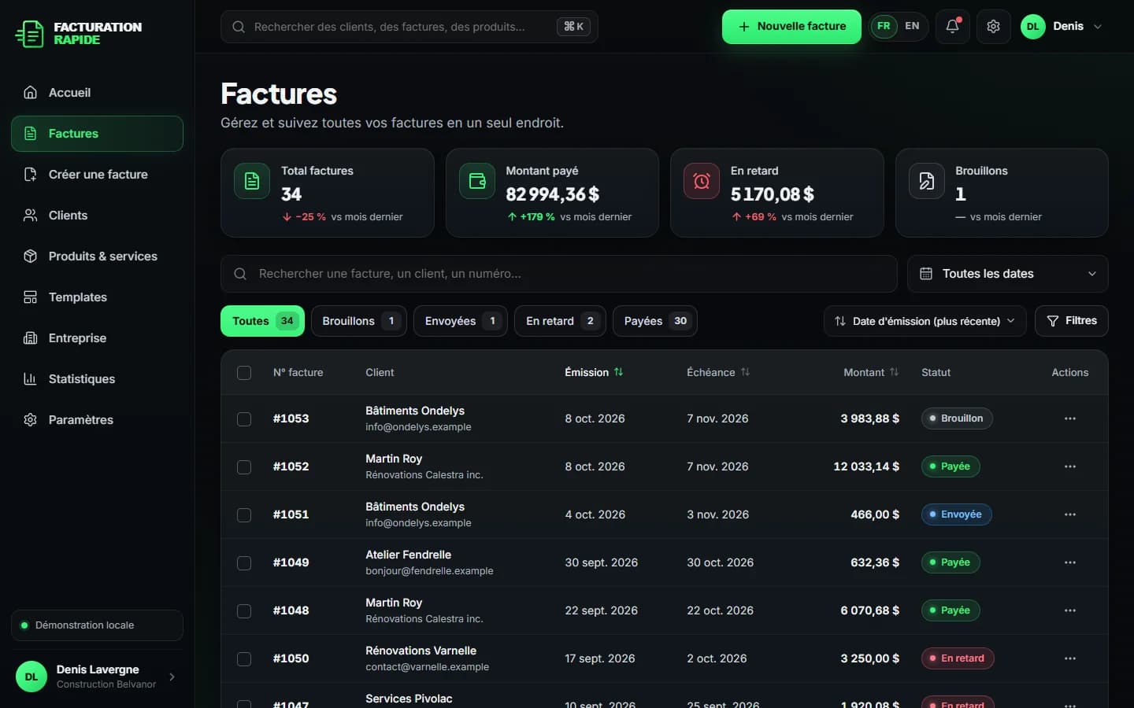Go to Clients in the sidebar
This screenshot has width=1134, height=708.
(x=97, y=216)
